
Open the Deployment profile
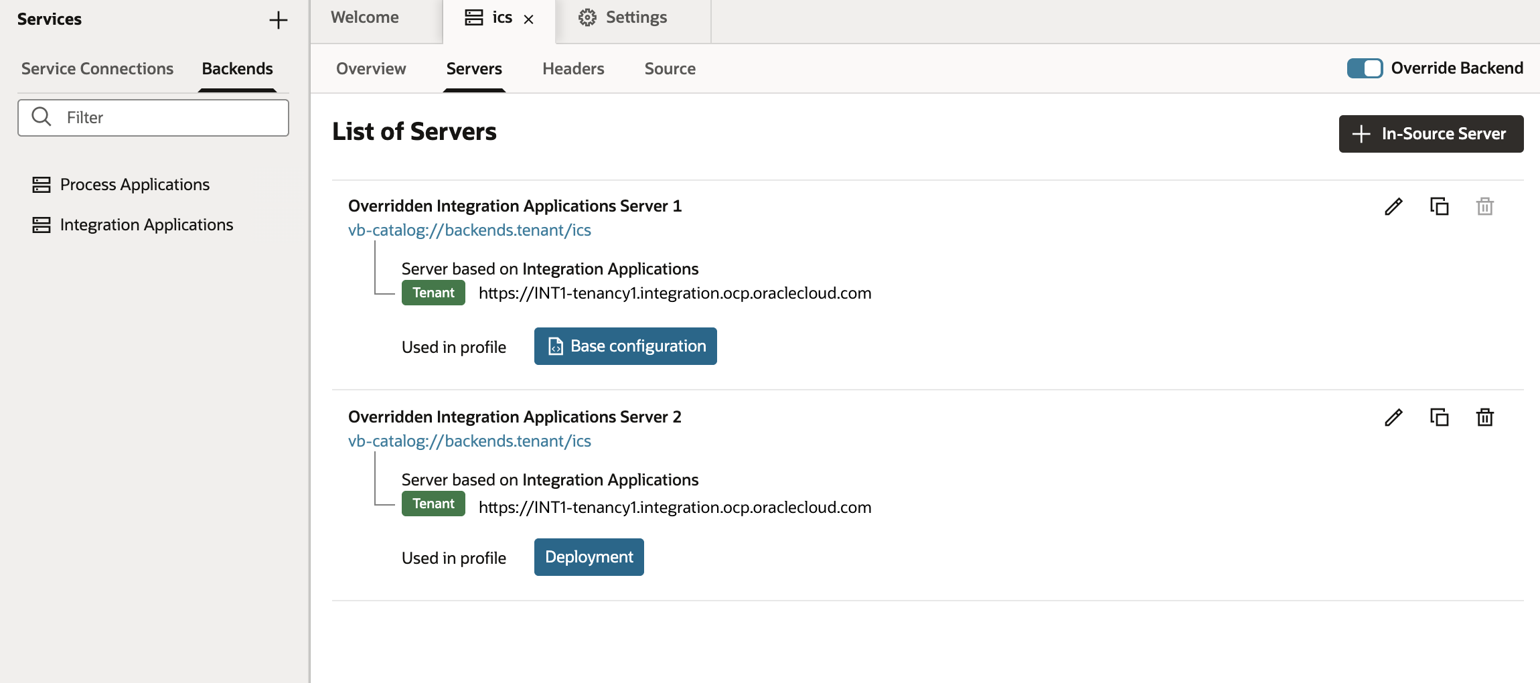pyautogui.click(x=589, y=556)
